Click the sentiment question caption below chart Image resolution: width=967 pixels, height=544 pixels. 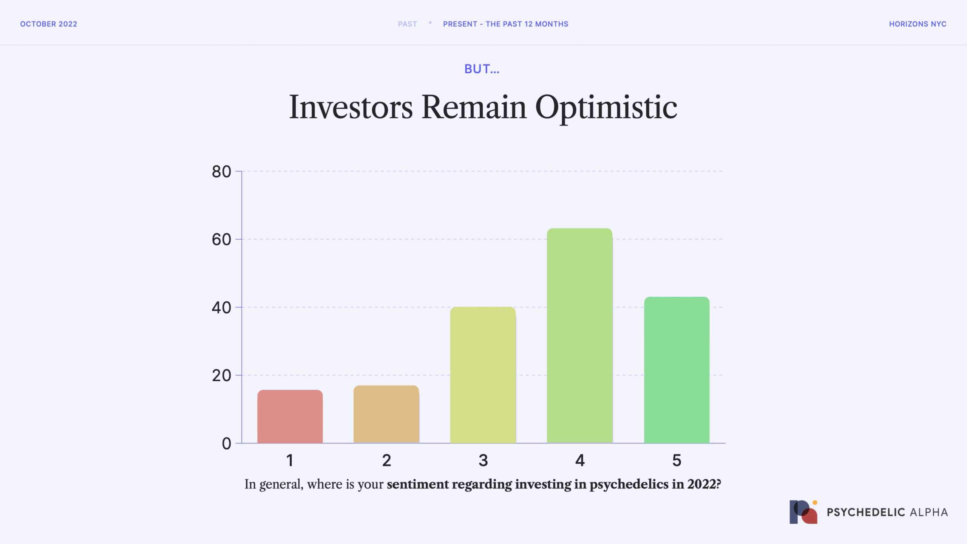coord(483,484)
